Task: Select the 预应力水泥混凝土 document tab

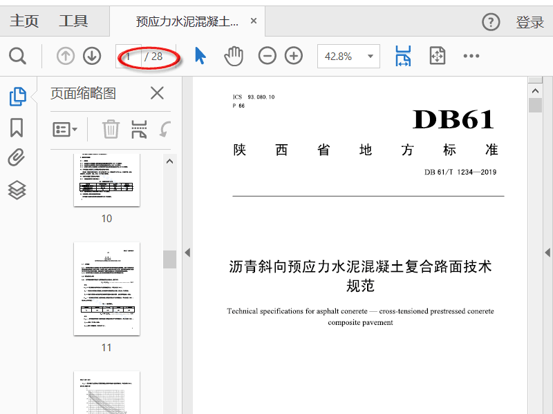Action: (x=187, y=22)
